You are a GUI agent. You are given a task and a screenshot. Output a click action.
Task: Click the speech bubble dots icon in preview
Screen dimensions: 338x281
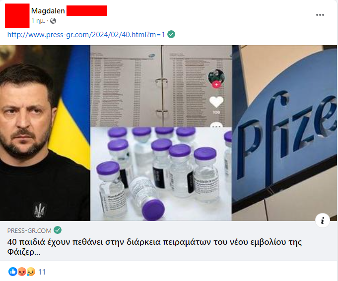(x=216, y=125)
